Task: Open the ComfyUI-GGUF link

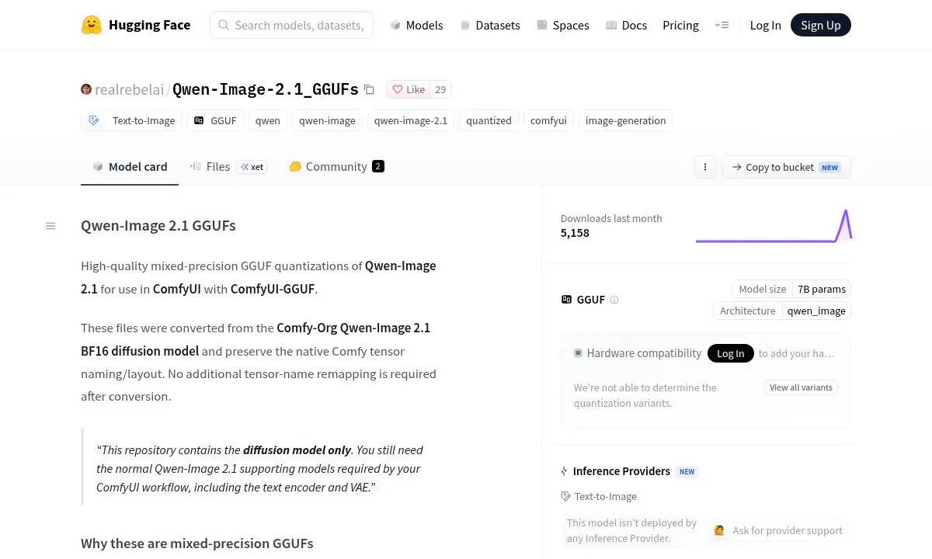Action: point(273,289)
